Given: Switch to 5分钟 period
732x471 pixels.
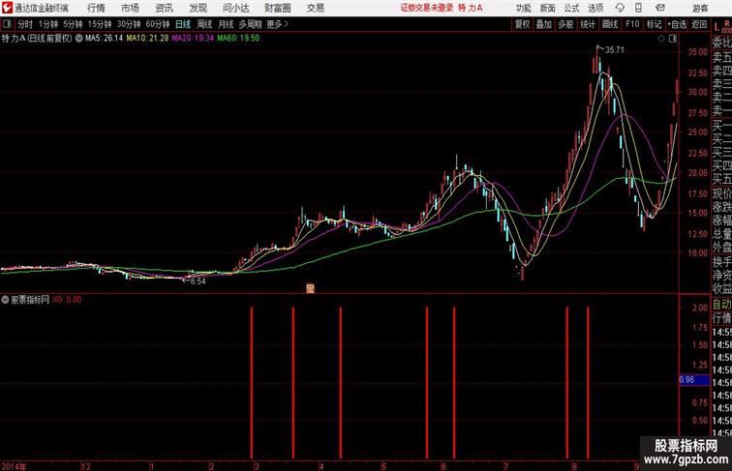Looking at the screenshot, I should click(73, 24).
